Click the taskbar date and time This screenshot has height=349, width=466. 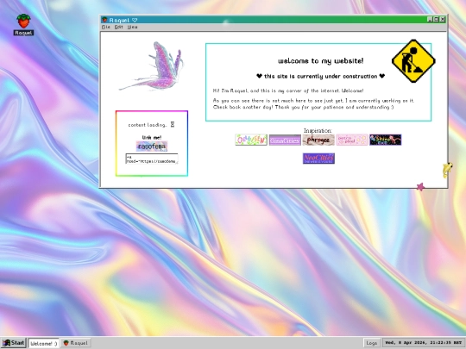[x=424, y=343]
